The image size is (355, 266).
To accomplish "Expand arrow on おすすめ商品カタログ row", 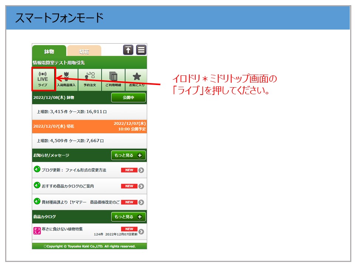I will 141,186.
